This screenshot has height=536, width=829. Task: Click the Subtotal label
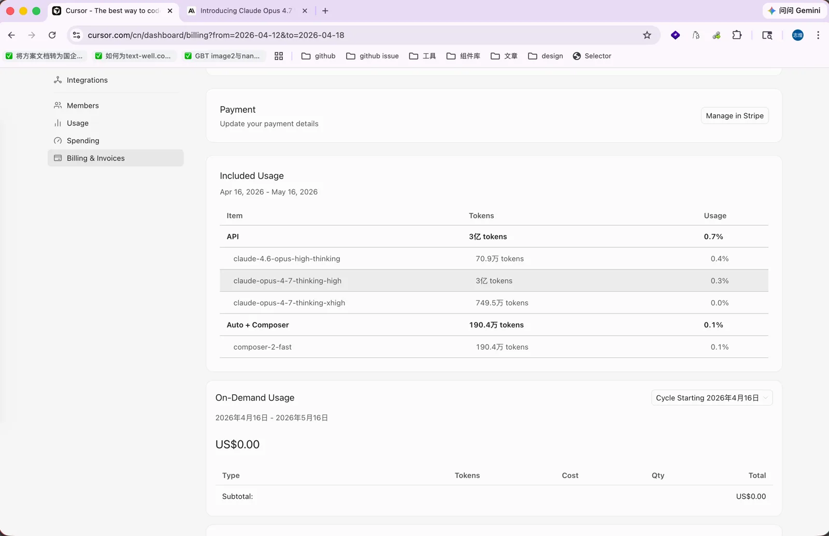pyautogui.click(x=237, y=497)
